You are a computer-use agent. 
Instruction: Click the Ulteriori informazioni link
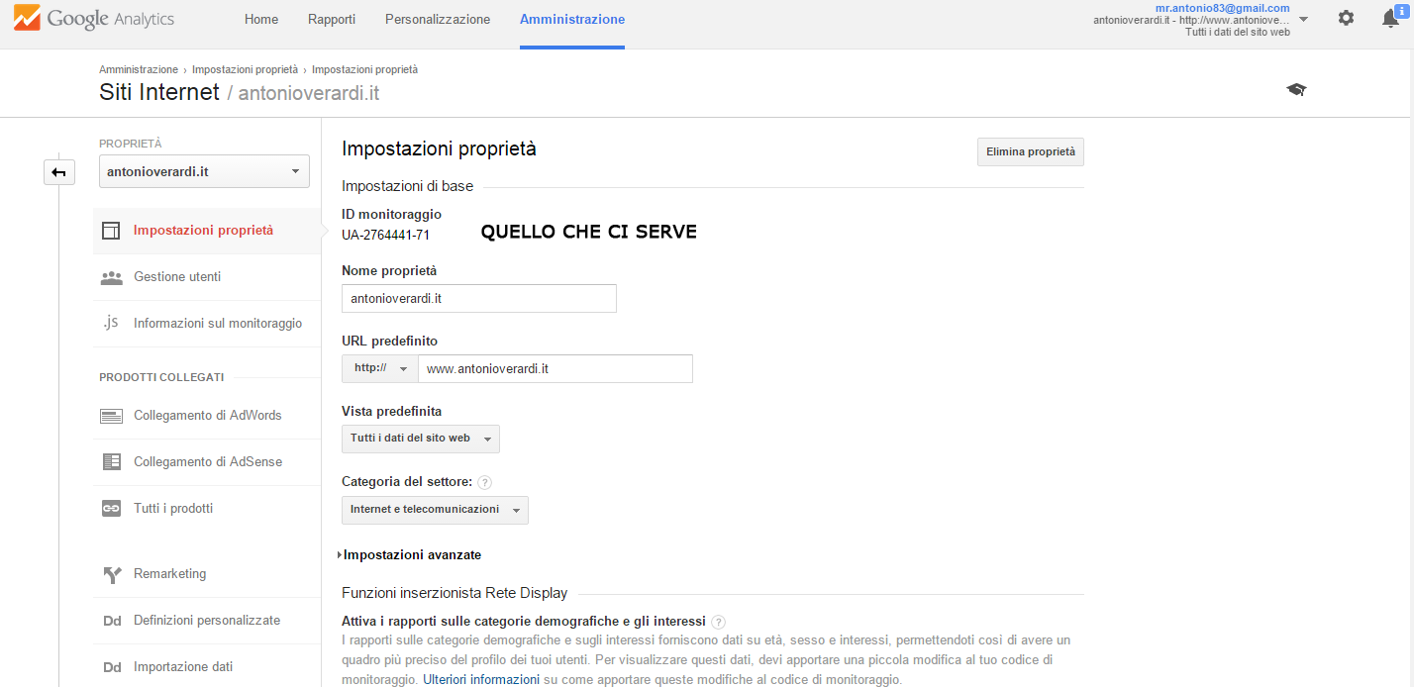point(481,680)
